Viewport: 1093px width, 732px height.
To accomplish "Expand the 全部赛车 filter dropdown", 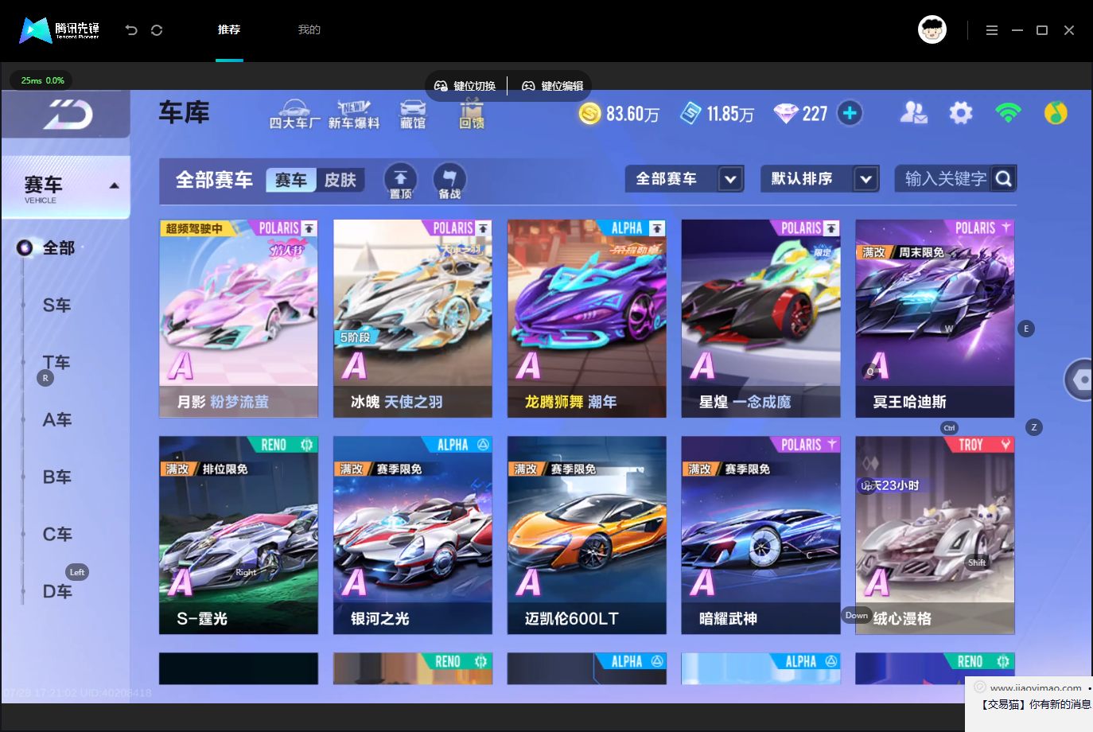I will point(685,179).
